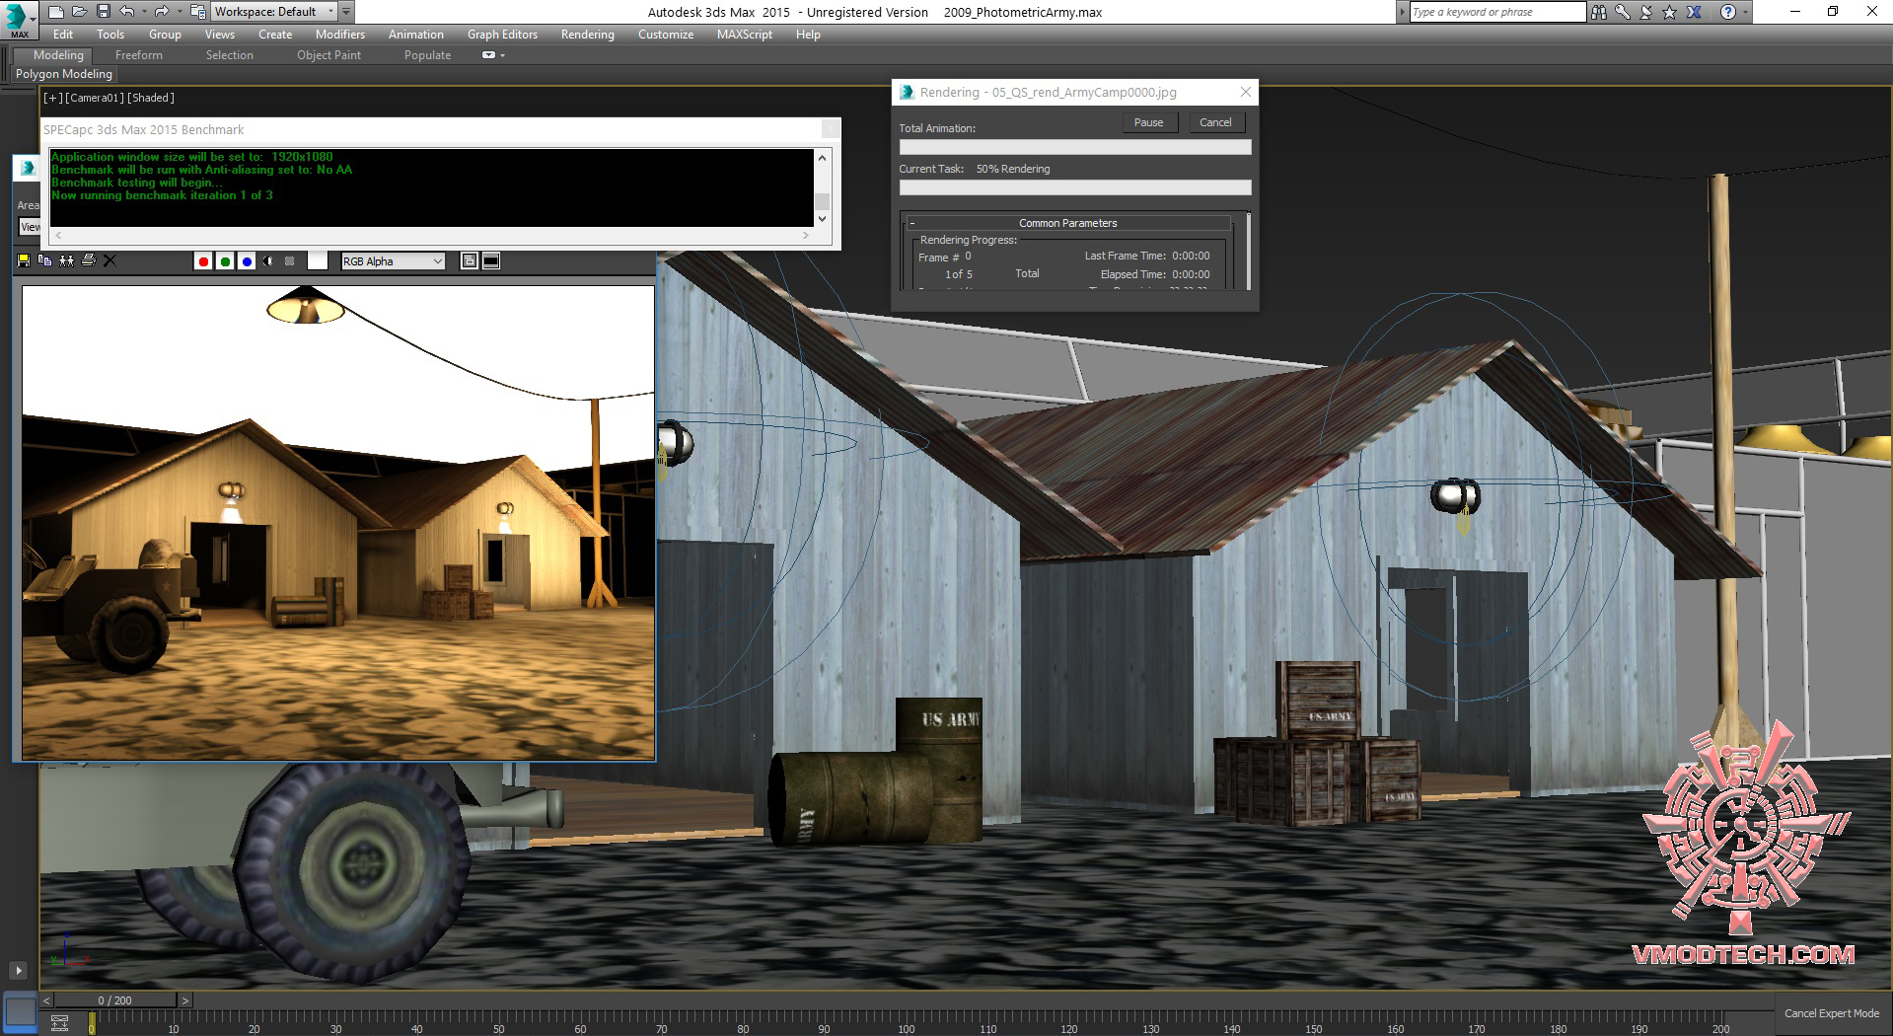This screenshot has height=1036, width=1893.
Task: Open Autodesk Exchange via the X icon
Action: pyautogui.click(x=1694, y=12)
